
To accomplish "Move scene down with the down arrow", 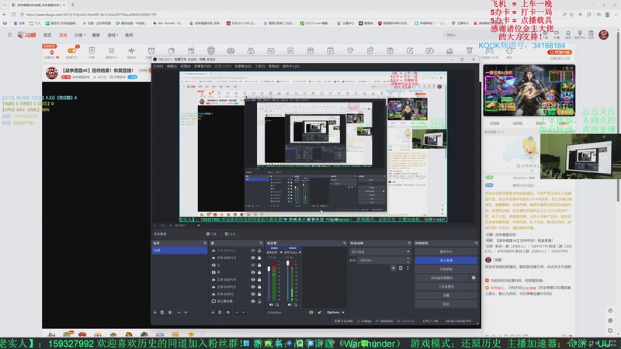I will click(186, 313).
